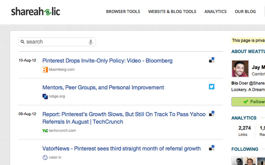Image resolution: width=265 pixels, height=165 pixels.
Task: Click the robgo.org favicon icon
Action: point(45,97)
